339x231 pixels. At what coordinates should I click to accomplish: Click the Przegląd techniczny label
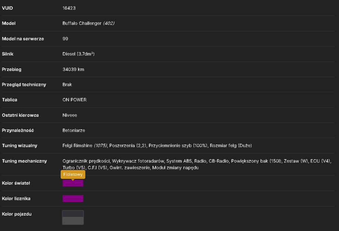click(x=24, y=85)
